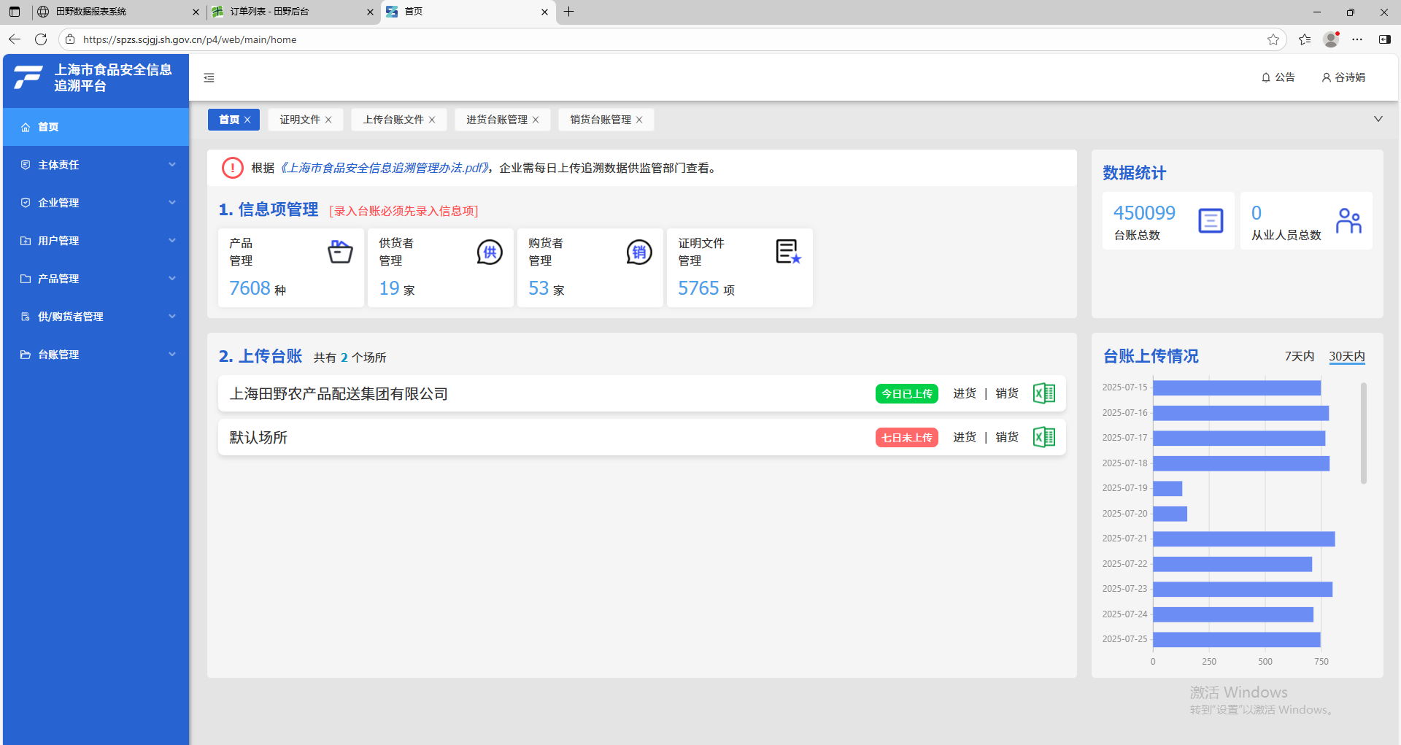The height and width of the screenshot is (745, 1401).
Task: Switch chart to 7天内 range
Action: [x=1299, y=356]
